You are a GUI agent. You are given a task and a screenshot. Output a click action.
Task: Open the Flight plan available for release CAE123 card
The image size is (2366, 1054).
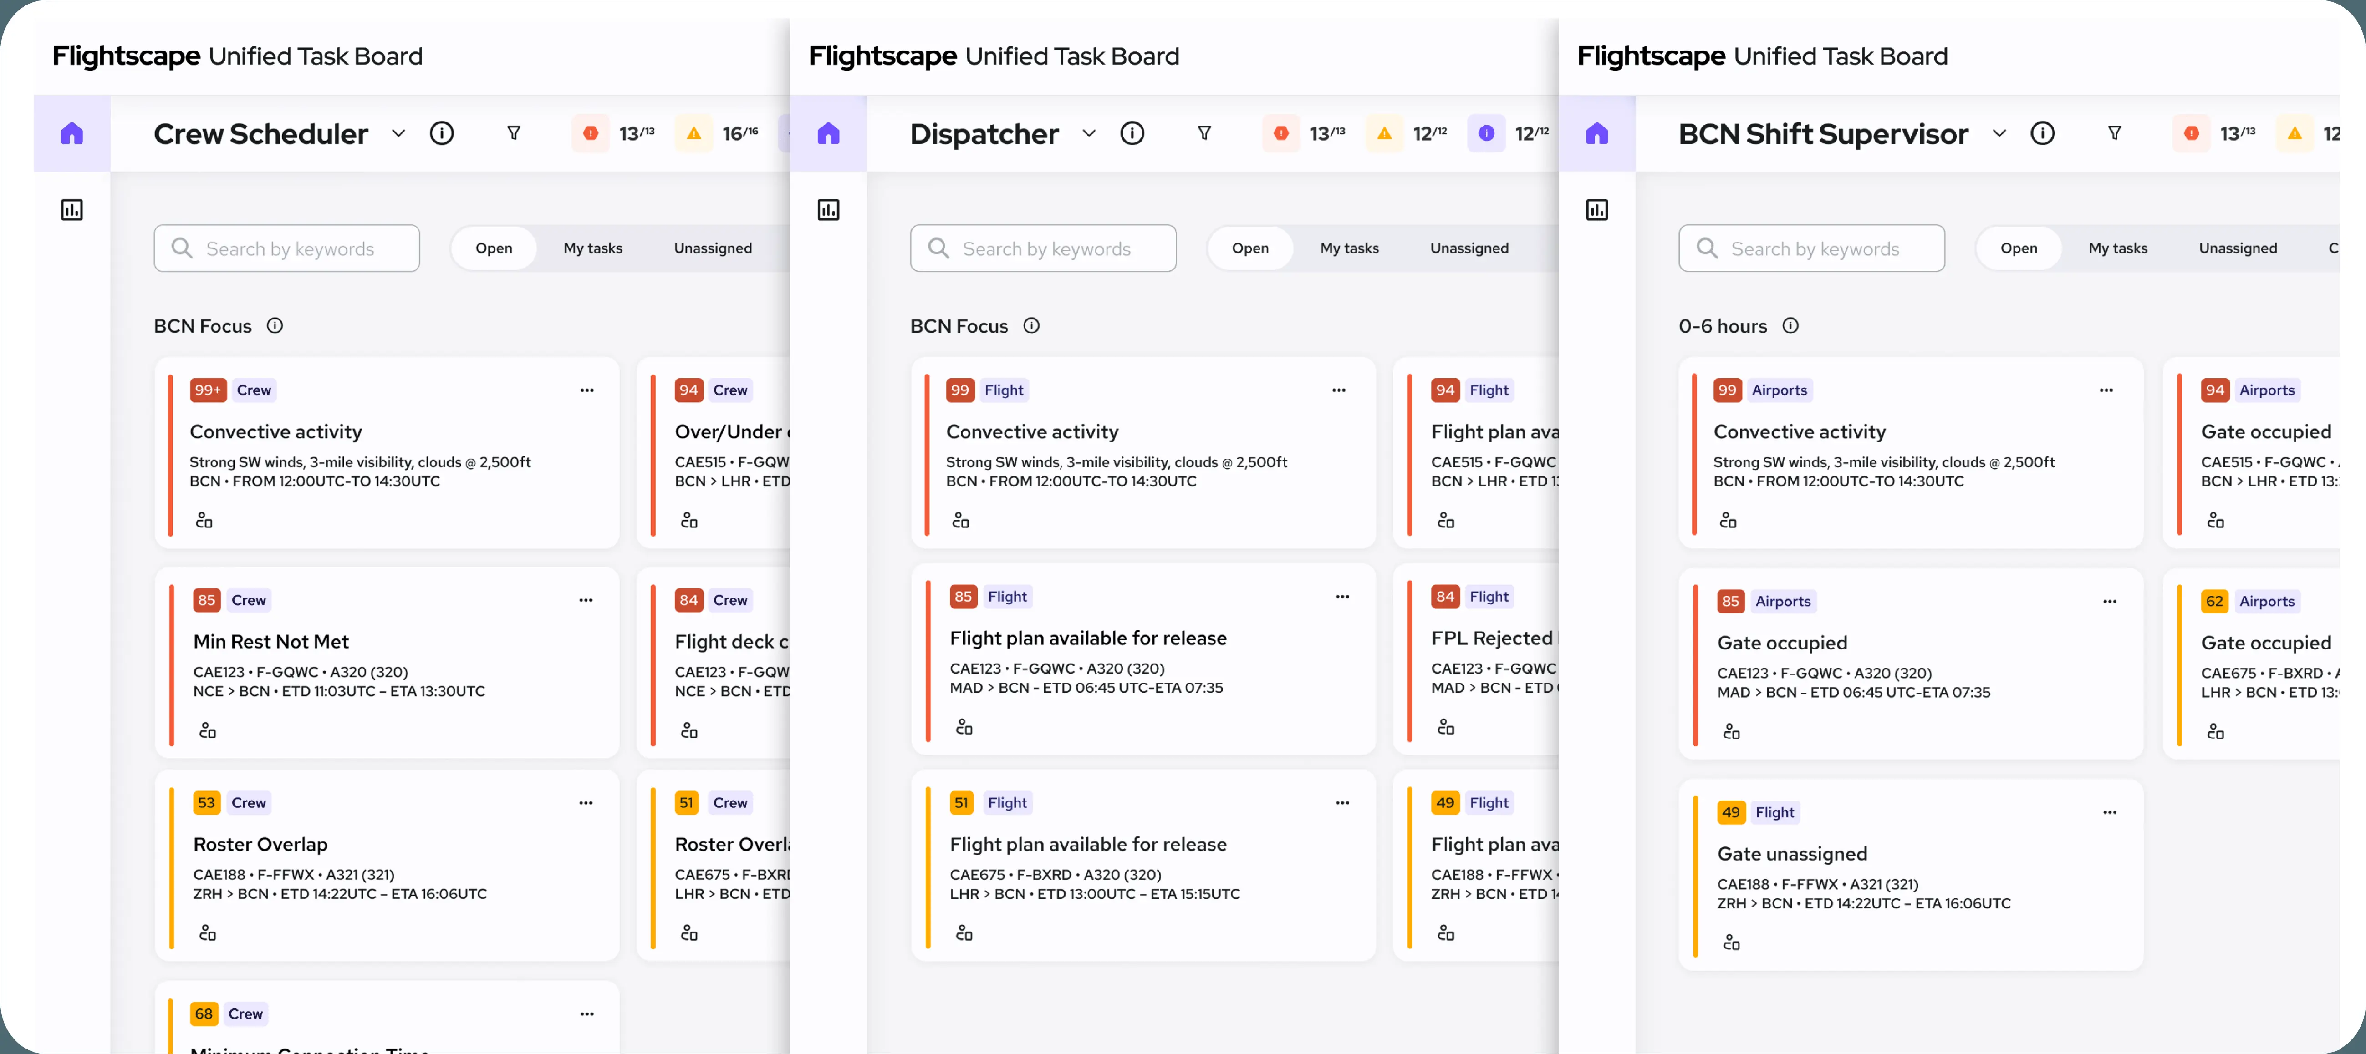click(x=1142, y=659)
